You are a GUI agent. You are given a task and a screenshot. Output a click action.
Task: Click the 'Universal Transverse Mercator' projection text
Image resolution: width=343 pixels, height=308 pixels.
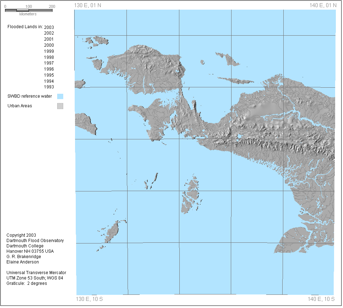point(36,273)
